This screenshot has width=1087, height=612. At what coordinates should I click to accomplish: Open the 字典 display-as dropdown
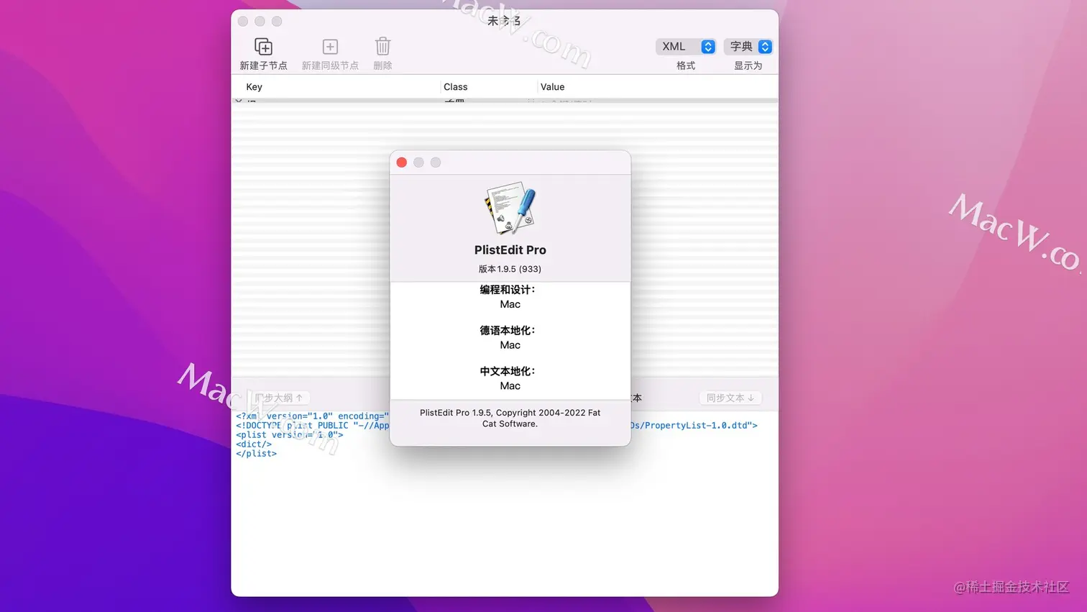coord(748,46)
